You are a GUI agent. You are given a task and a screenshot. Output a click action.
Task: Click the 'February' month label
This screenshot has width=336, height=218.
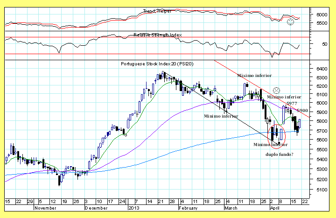188,208
